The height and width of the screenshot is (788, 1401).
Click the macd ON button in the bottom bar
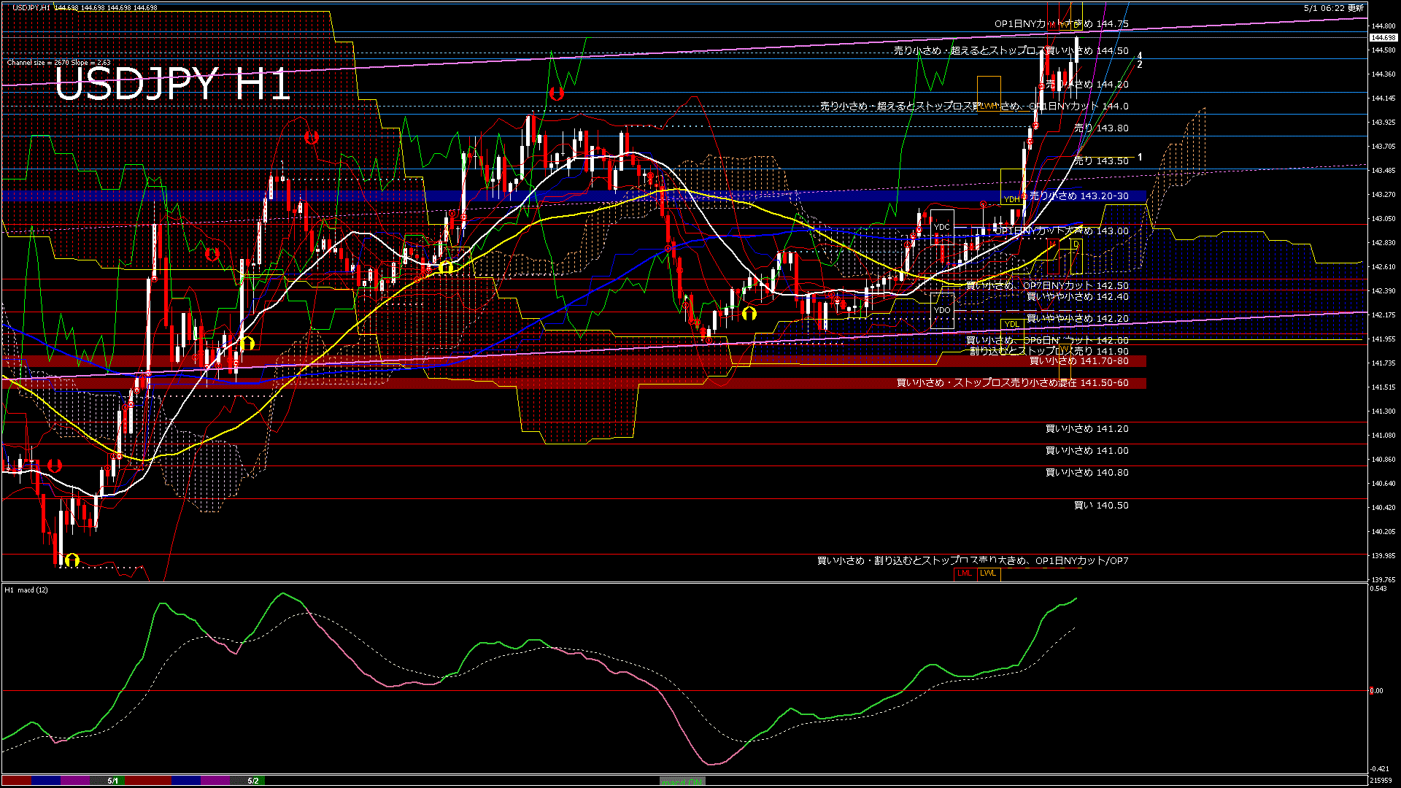[682, 781]
